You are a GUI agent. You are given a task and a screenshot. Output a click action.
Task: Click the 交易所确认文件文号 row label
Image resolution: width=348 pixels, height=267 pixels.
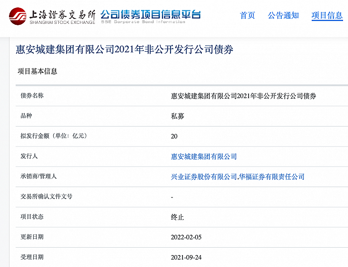(x=46, y=197)
